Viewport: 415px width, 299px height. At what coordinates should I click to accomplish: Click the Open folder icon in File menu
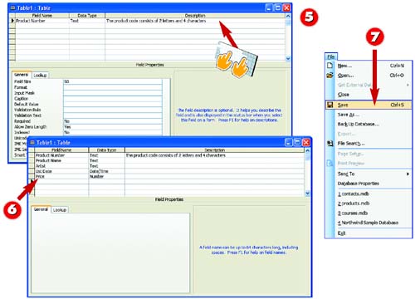pos(330,76)
